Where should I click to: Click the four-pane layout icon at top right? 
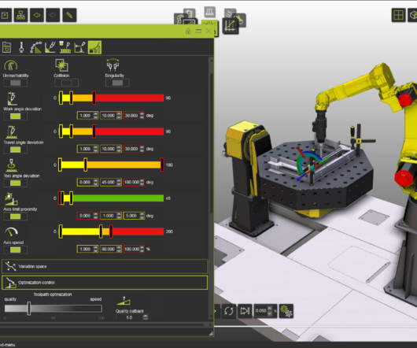398,15
